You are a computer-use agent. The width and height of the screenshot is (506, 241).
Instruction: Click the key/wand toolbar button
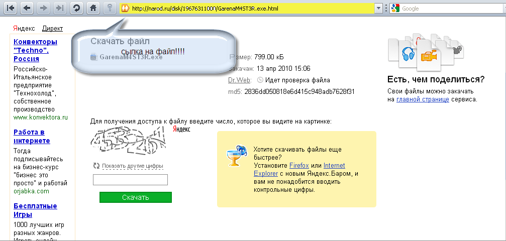tap(110, 9)
